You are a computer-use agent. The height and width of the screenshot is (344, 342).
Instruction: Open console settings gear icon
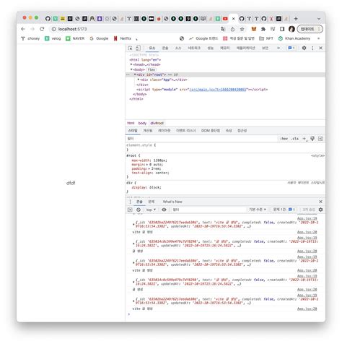(x=320, y=210)
